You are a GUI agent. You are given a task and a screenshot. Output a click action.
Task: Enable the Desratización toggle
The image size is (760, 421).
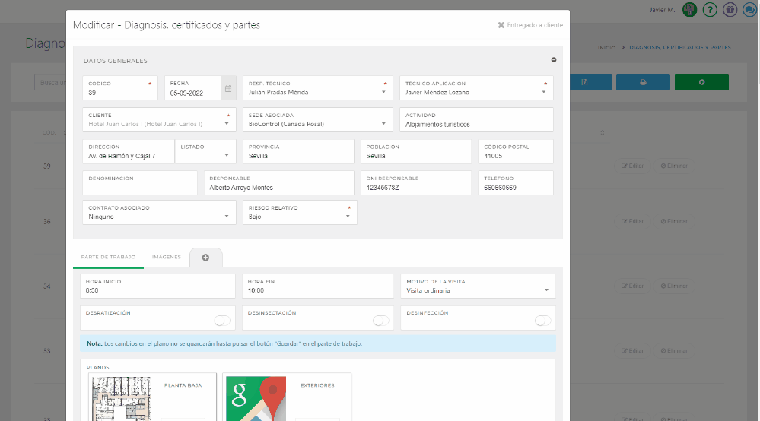pyautogui.click(x=222, y=321)
